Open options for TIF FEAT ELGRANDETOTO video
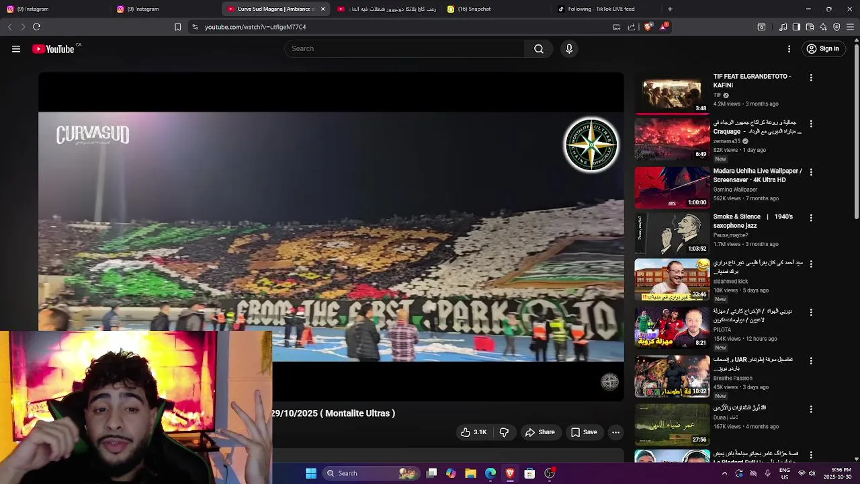The height and width of the screenshot is (484, 860). click(x=811, y=78)
